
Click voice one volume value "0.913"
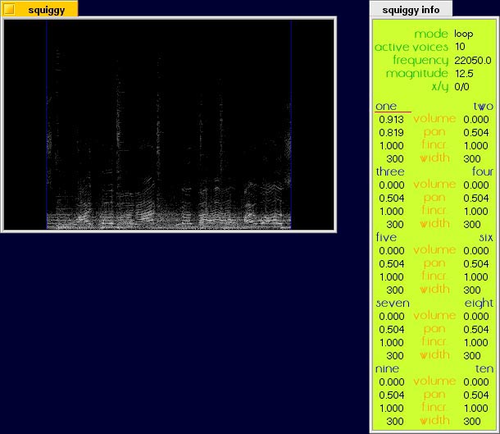click(x=391, y=120)
